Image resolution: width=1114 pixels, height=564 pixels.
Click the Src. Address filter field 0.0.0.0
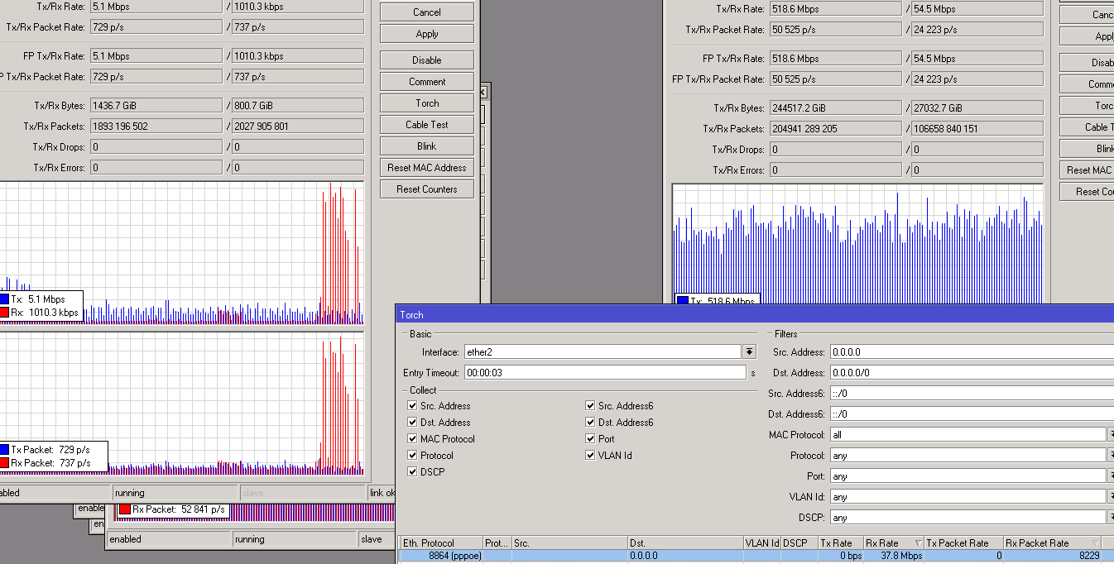(972, 352)
